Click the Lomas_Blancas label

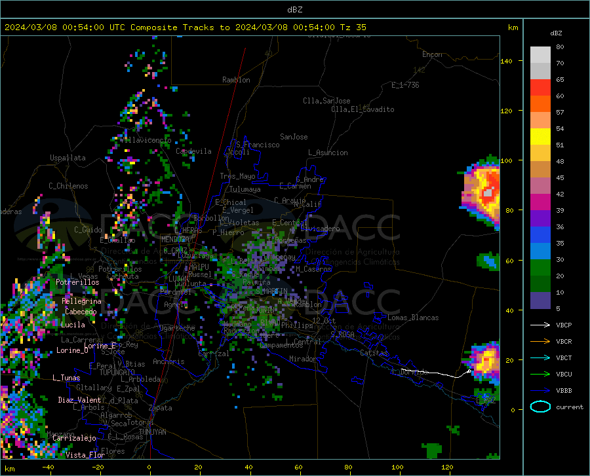(x=413, y=318)
